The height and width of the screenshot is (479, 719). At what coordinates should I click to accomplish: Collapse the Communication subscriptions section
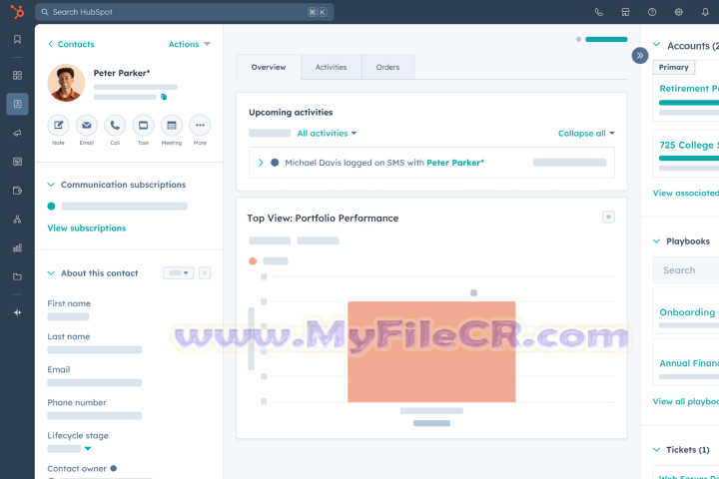coord(51,185)
